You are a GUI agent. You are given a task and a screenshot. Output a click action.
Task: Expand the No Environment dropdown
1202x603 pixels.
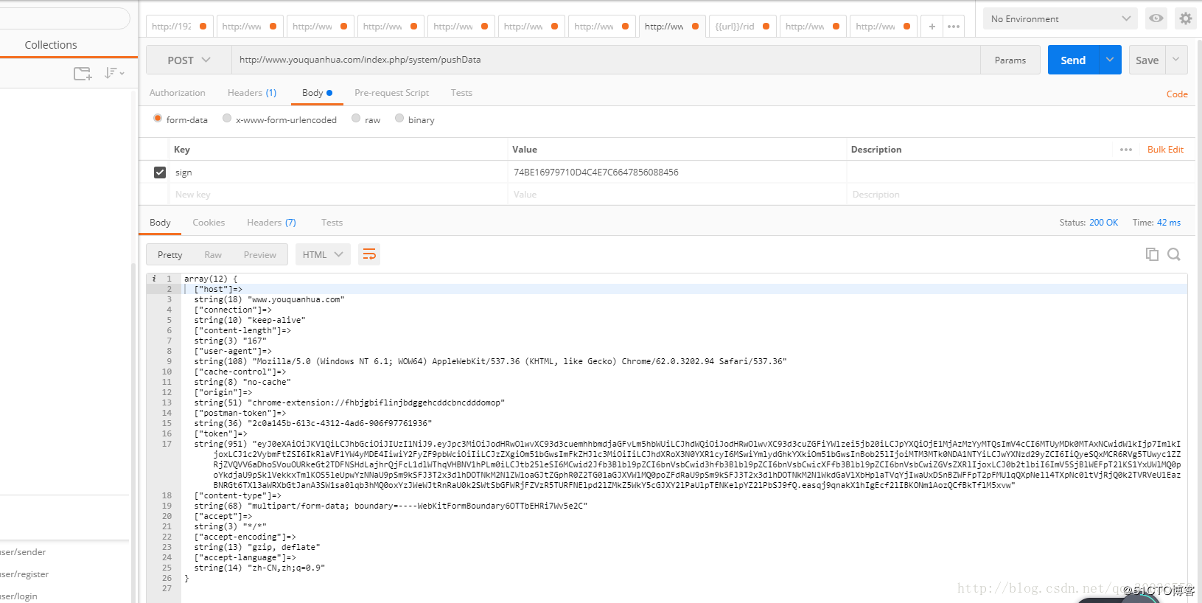click(1060, 18)
